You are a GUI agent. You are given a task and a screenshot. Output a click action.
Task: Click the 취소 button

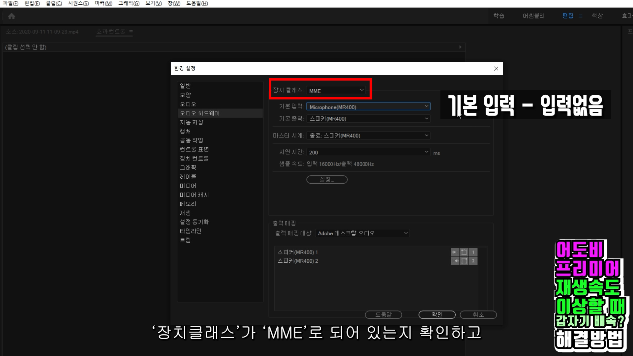point(478,314)
